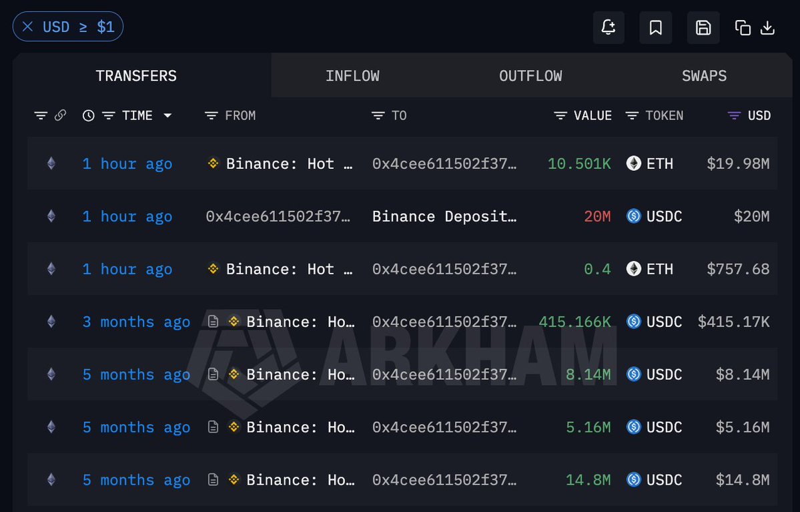Click Ethereum chain icon in $757.68 row

(51, 268)
